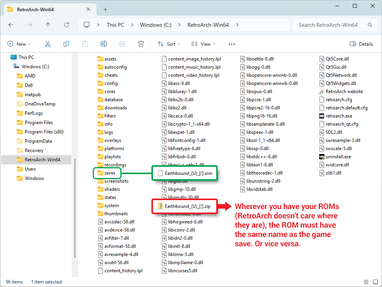Expand chevron after Windows (C:) breadcrumb
382x287 pixels.
coord(179,25)
